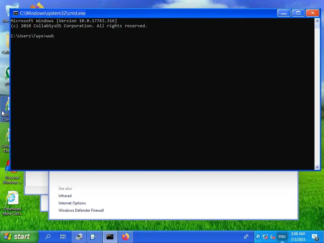This screenshot has height=243, width=324.
Task: Open the People icon in the taskbar
Action: point(246,237)
